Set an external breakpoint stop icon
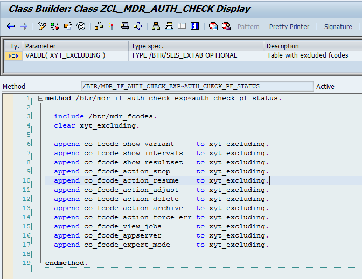 226,26
